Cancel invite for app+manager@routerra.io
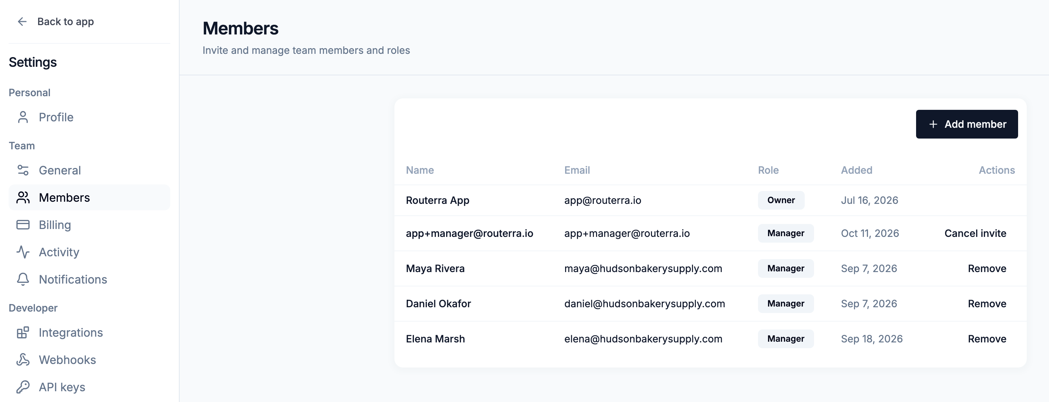 coord(975,233)
